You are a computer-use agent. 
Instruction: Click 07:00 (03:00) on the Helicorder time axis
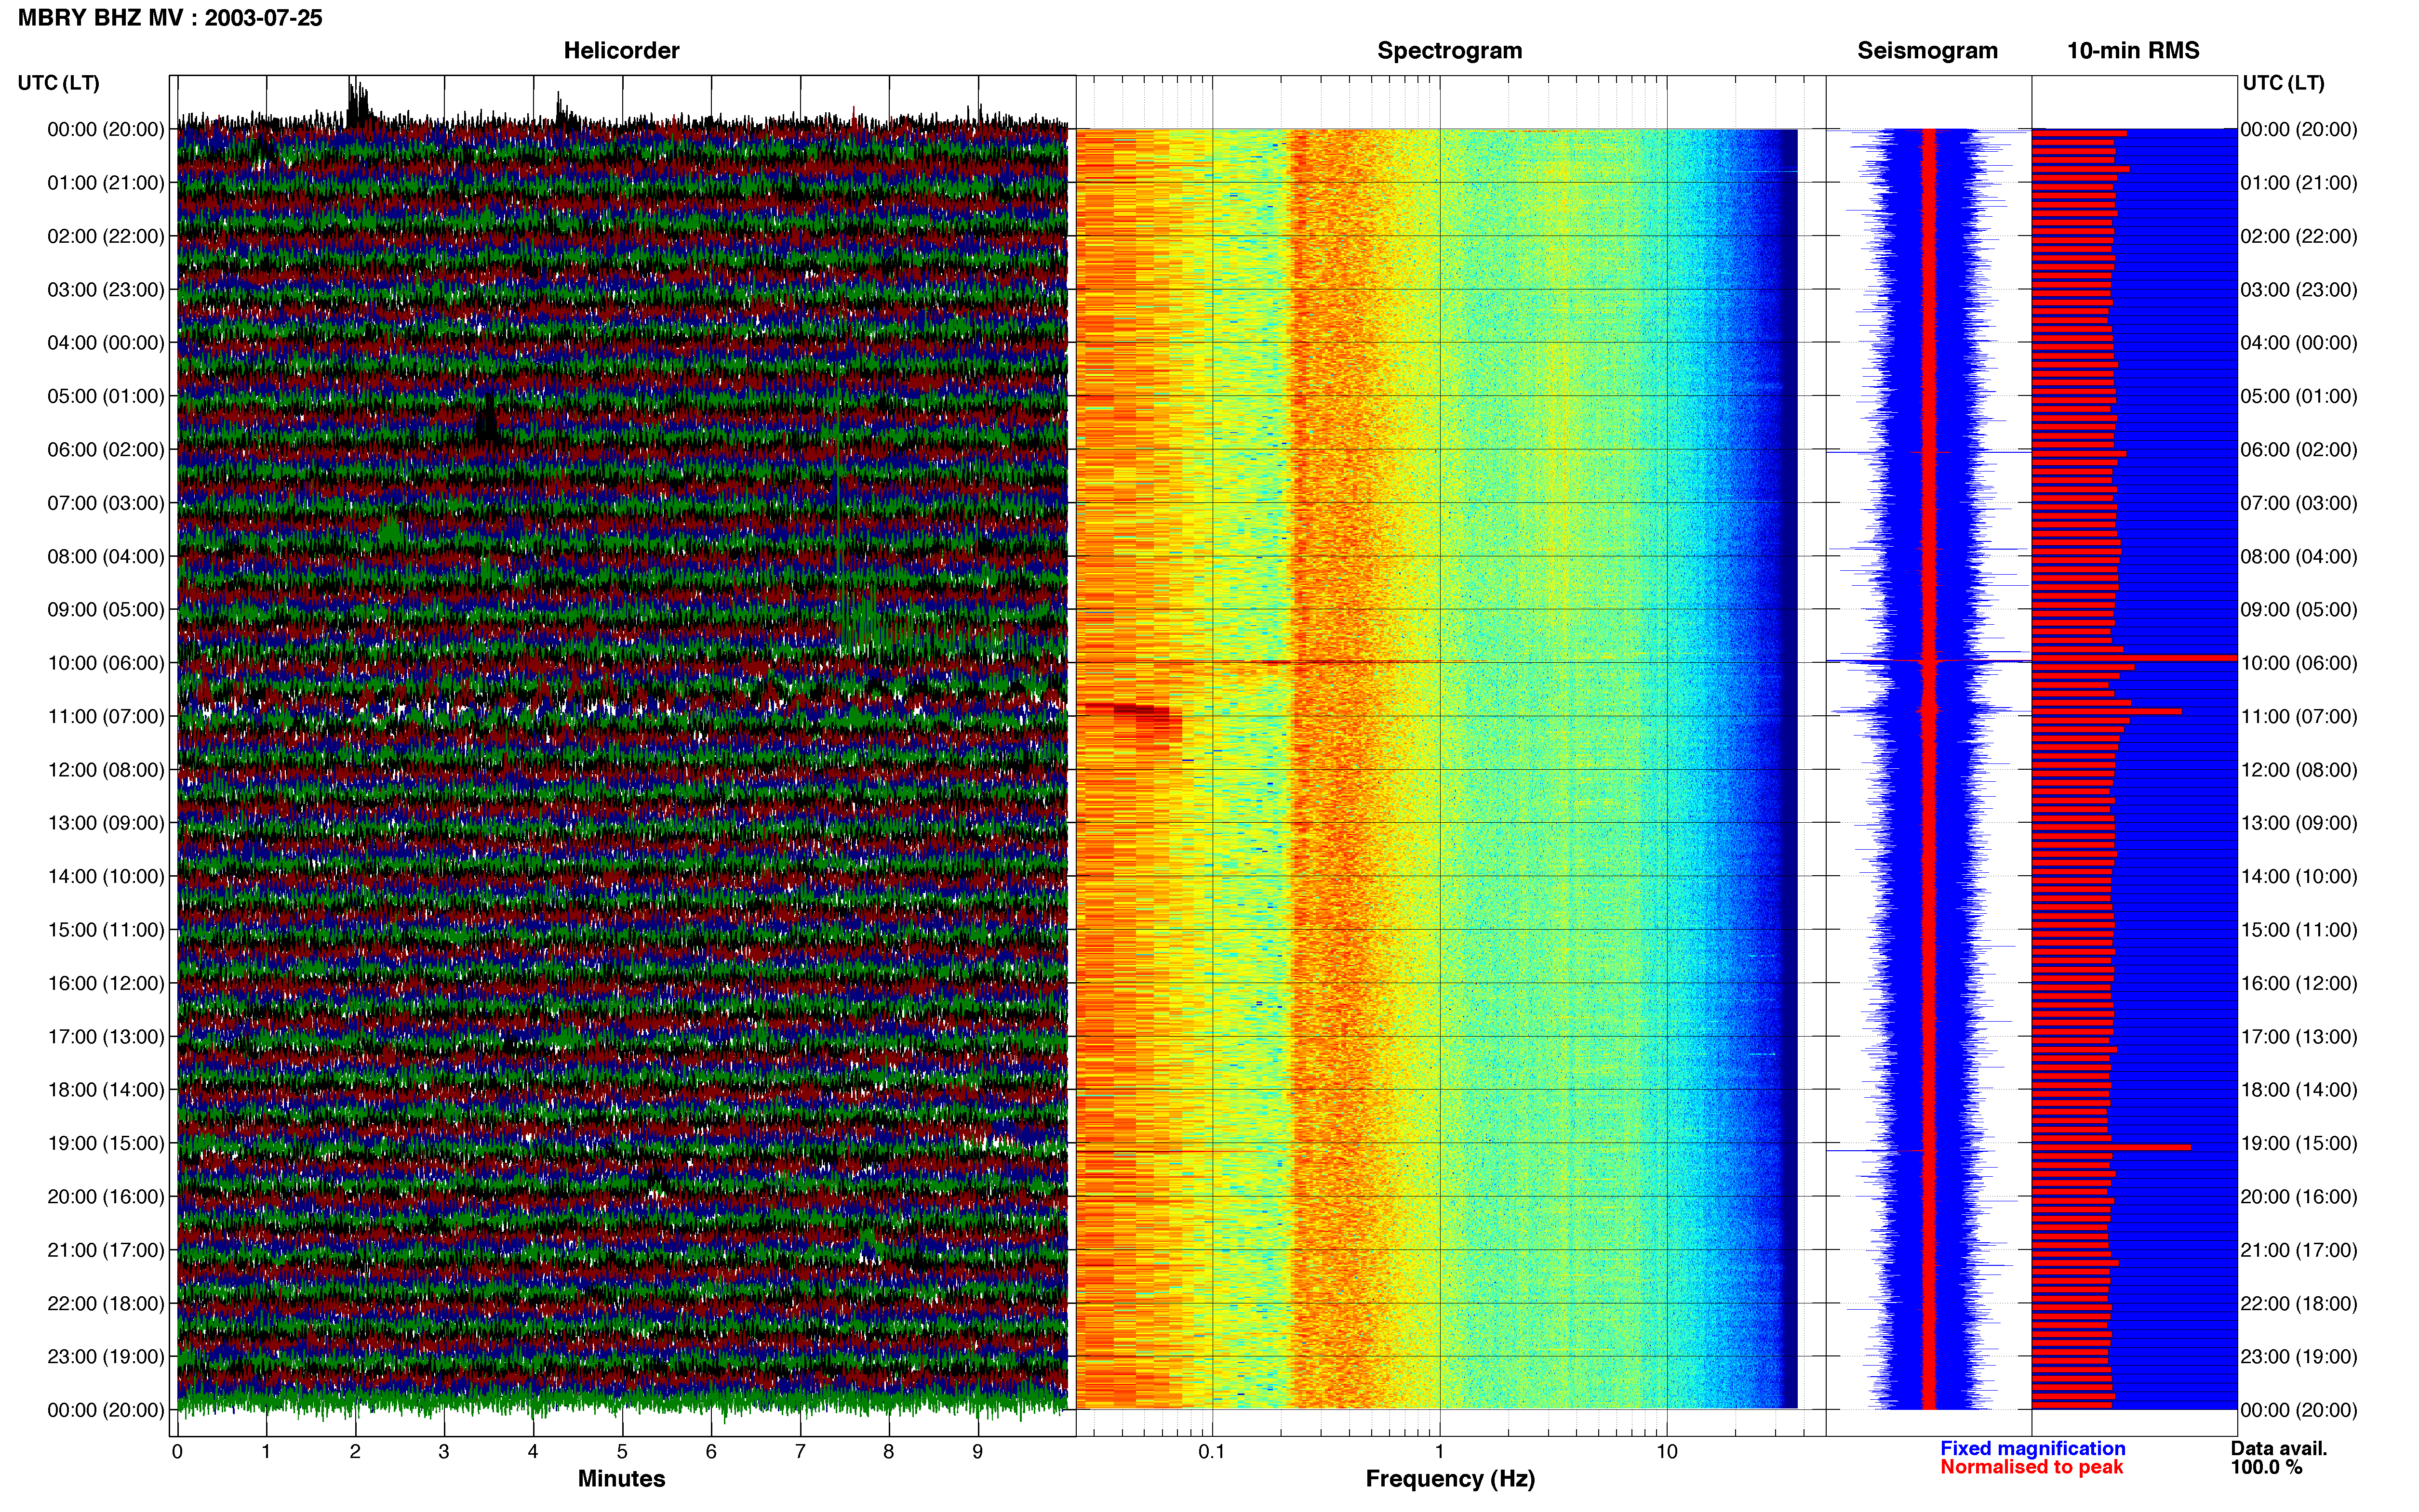coord(106,503)
